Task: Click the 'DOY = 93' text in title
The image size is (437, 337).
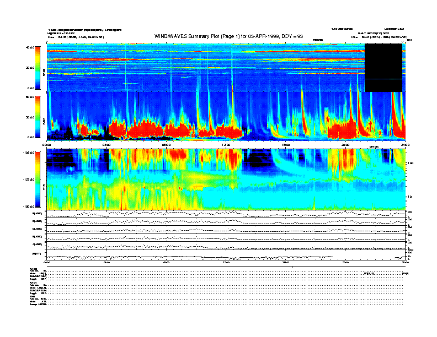Action: pos(292,36)
